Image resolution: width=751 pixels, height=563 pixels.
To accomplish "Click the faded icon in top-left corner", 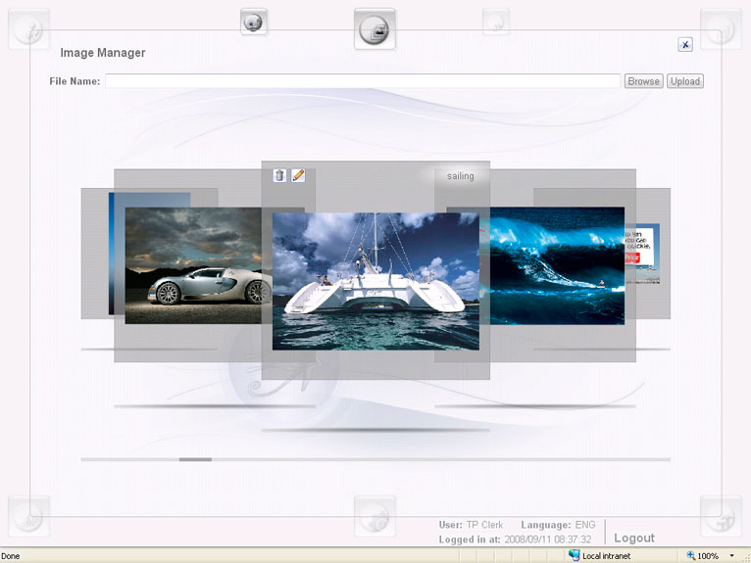I will (x=29, y=29).
